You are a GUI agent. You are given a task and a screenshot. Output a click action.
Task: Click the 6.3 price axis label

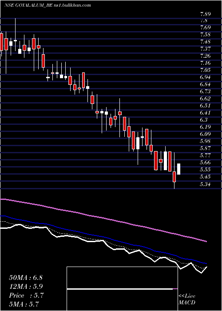tap(204, 120)
